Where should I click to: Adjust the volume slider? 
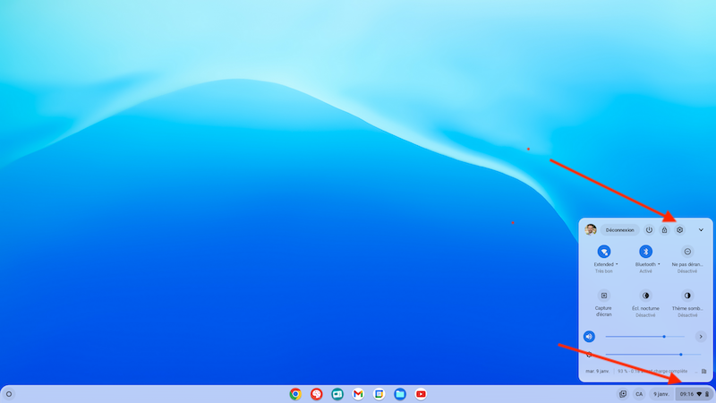click(x=644, y=337)
